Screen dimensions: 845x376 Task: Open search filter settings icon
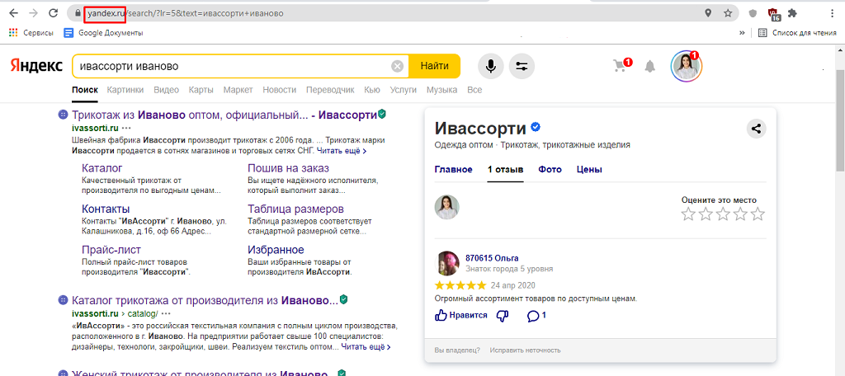tap(522, 66)
